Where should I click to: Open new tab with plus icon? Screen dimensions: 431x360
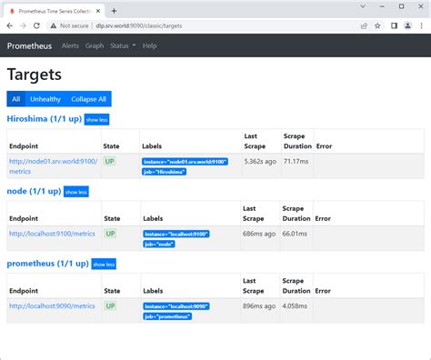tap(114, 11)
